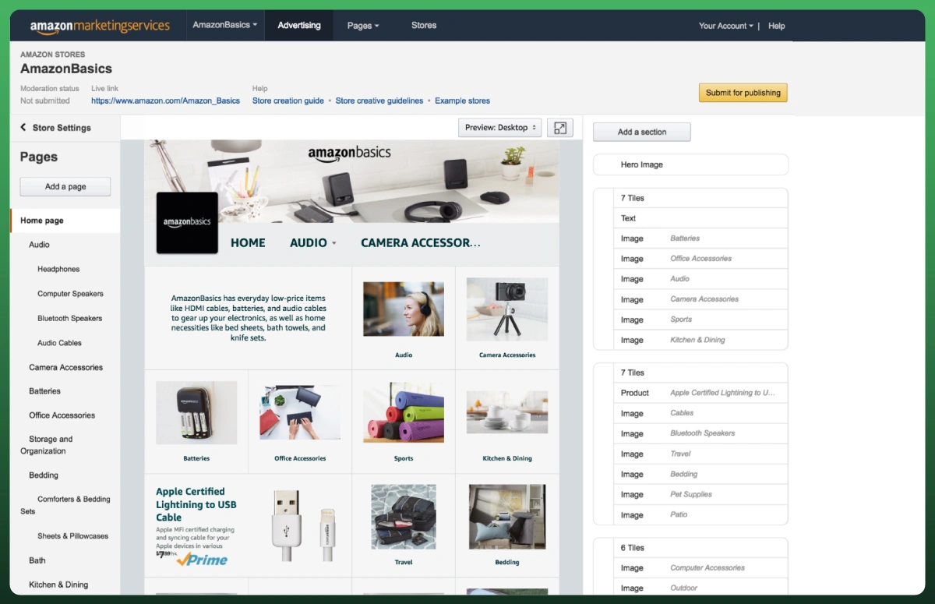The image size is (935, 604).
Task: Select Image row labeled Office Accessories
Action: click(x=700, y=259)
